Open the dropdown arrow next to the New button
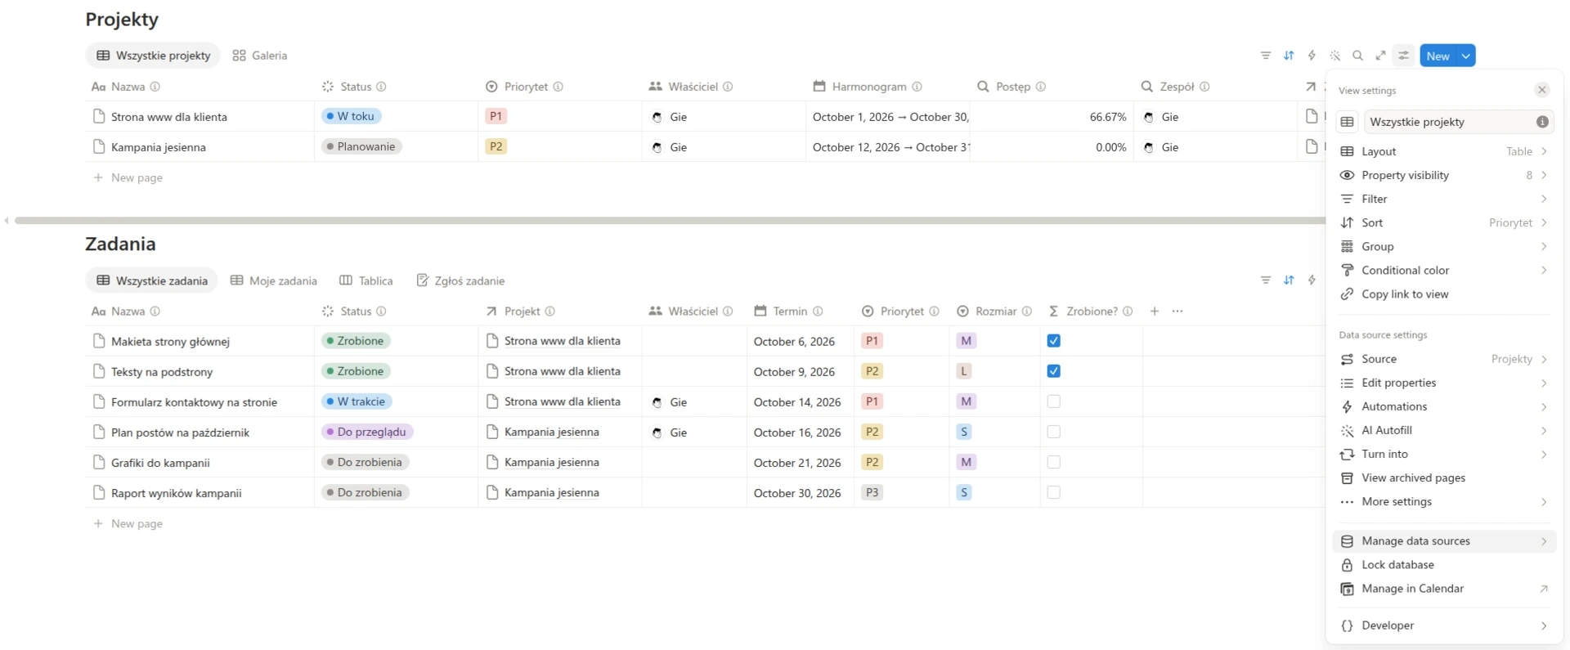The height and width of the screenshot is (650, 1570). pos(1466,56)
